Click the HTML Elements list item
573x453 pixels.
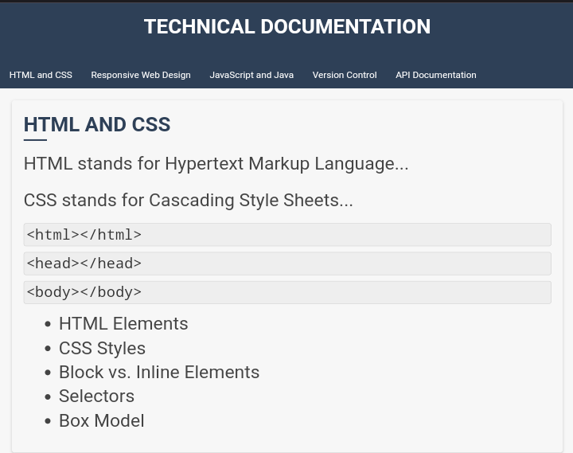tap(123, 323)
